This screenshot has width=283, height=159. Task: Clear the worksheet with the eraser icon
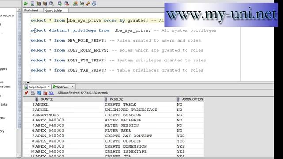click(x=88, y=4)
